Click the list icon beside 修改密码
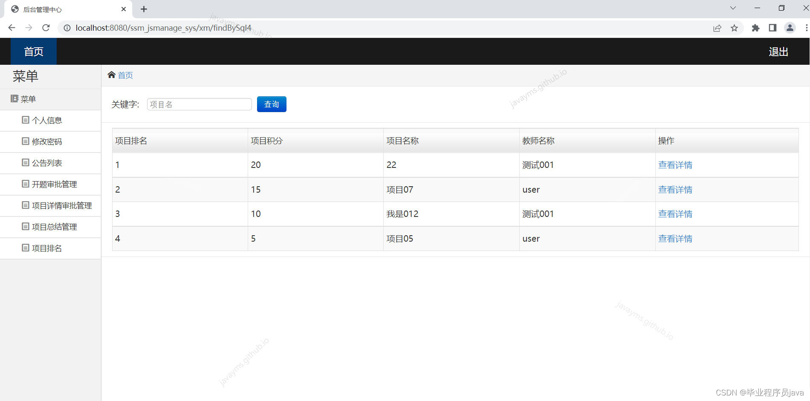Viewport: 810px width, 401px height. pos(26,141)
